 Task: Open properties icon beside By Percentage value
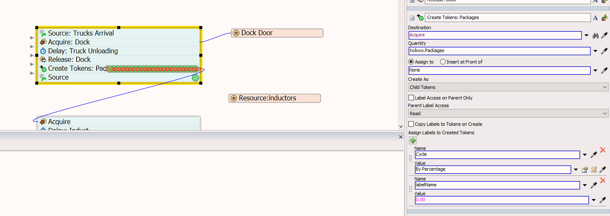point(585,170)
